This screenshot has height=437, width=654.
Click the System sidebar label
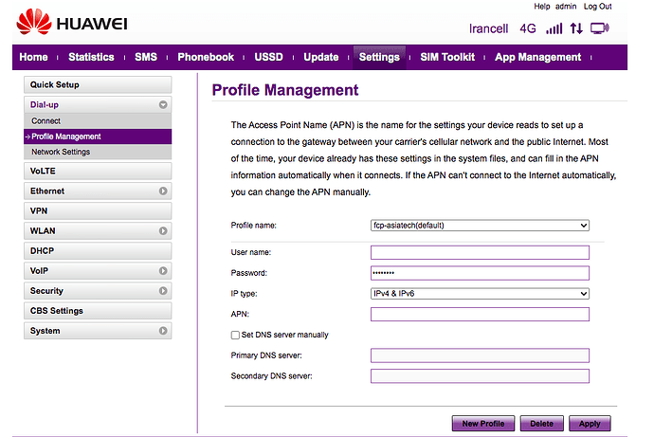pyautogui.click(x=45, y=331)
